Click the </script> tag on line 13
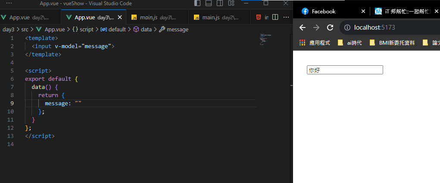This screenshot has height=183, width=440. (x=40, y=136)
